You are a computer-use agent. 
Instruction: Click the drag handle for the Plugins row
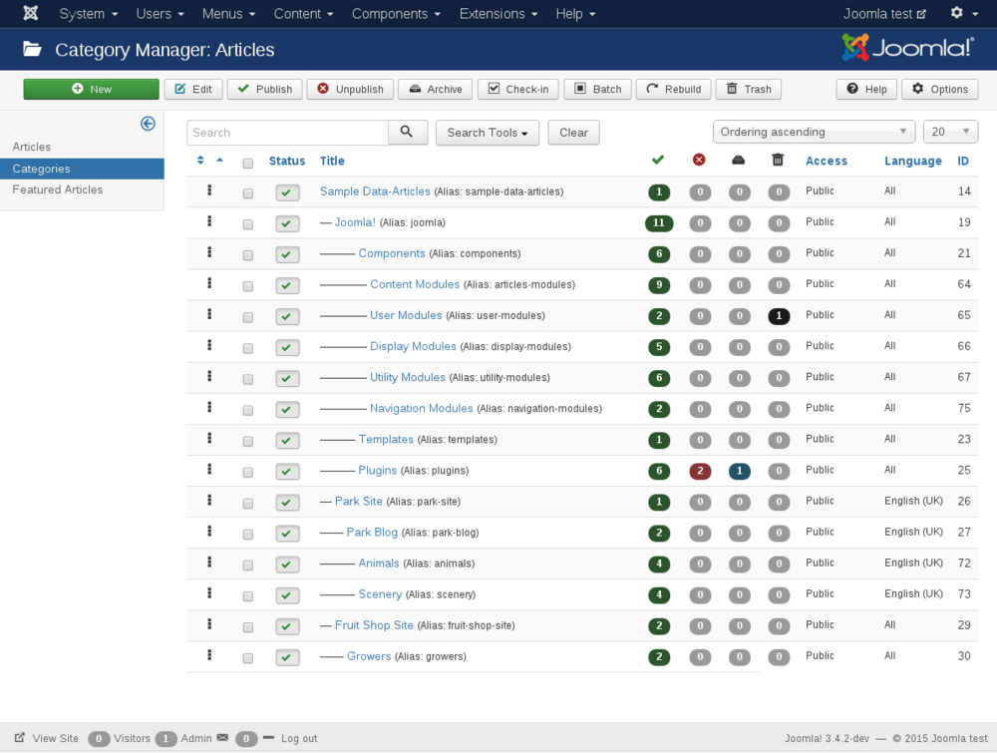click(x=209, y=470)
